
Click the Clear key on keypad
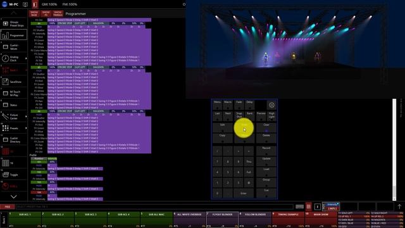coord(266,127)
